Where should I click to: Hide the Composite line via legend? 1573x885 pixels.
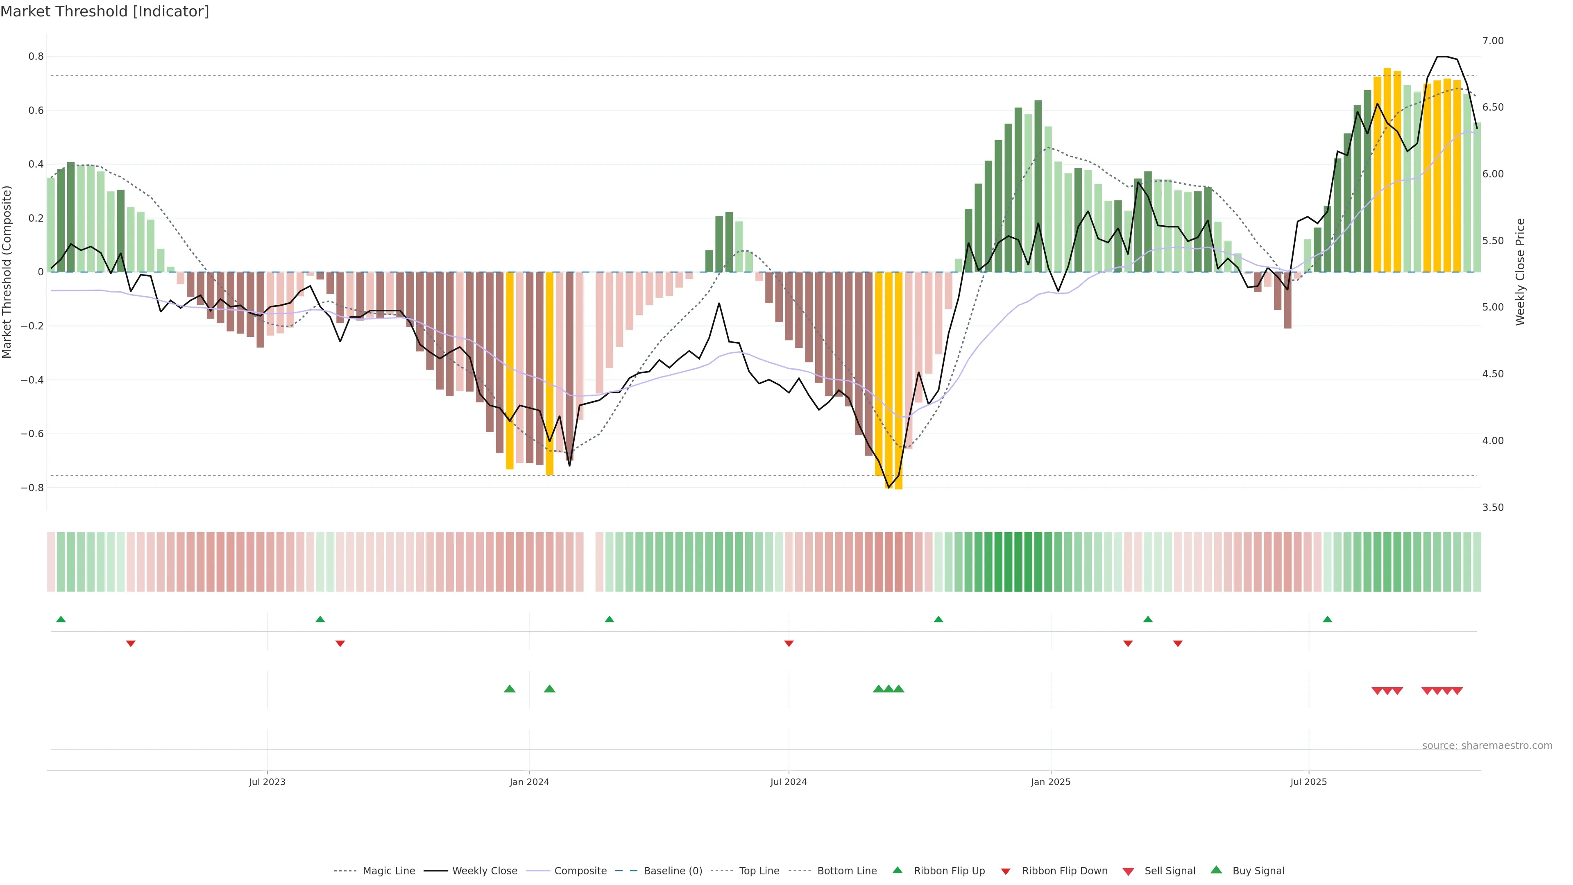580,871
